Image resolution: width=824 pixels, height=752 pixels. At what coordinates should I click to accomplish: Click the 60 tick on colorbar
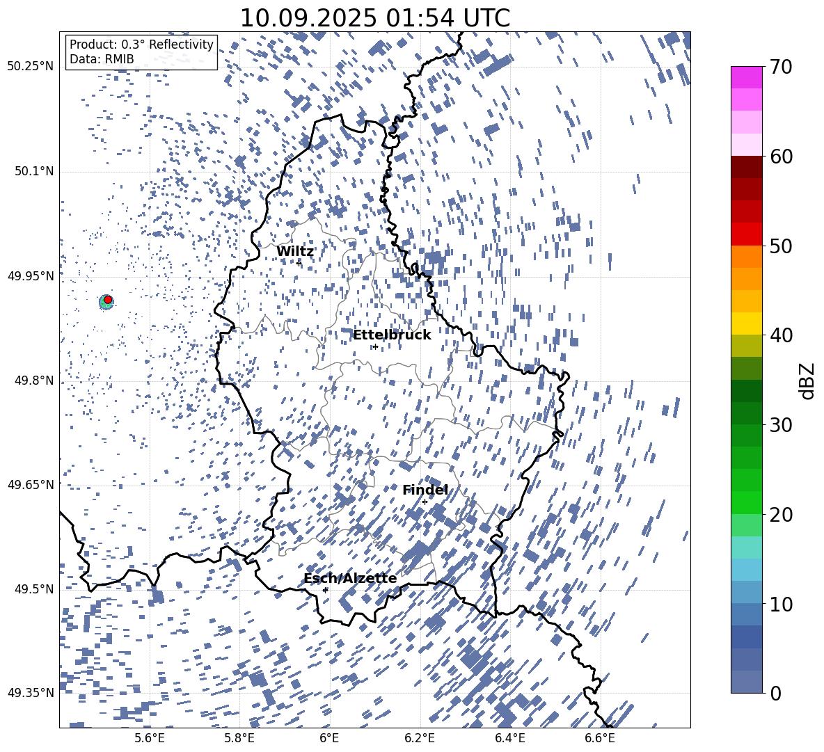tap(781, 157)
